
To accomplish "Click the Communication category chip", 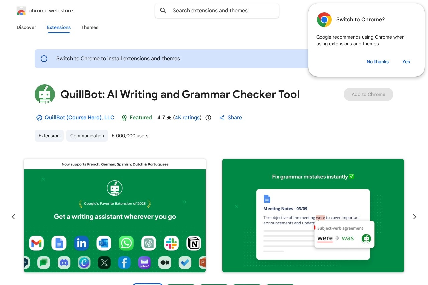I will pyautogui.click(x=87, y=136).
